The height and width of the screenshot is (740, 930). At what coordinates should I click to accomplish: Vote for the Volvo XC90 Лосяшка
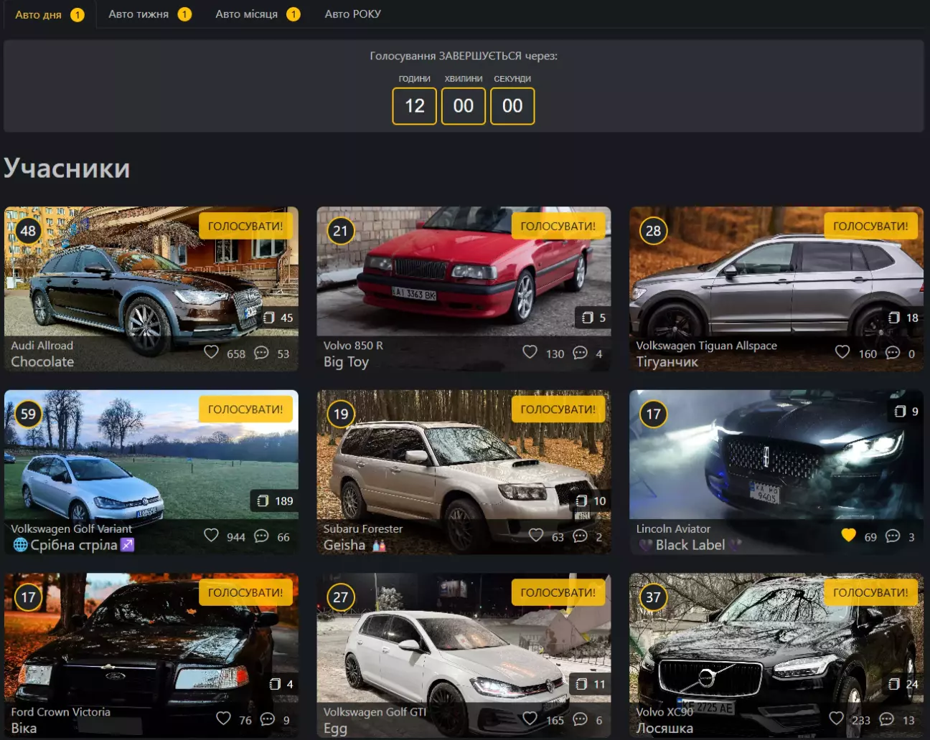(870, 592)
